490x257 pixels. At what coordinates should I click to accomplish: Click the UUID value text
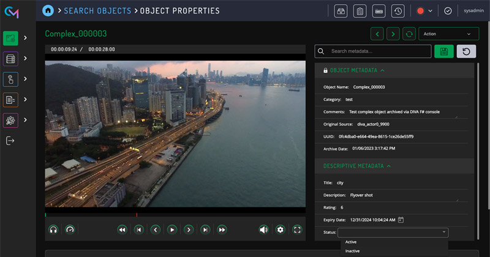pyautogui.click(x=376, y=137)
